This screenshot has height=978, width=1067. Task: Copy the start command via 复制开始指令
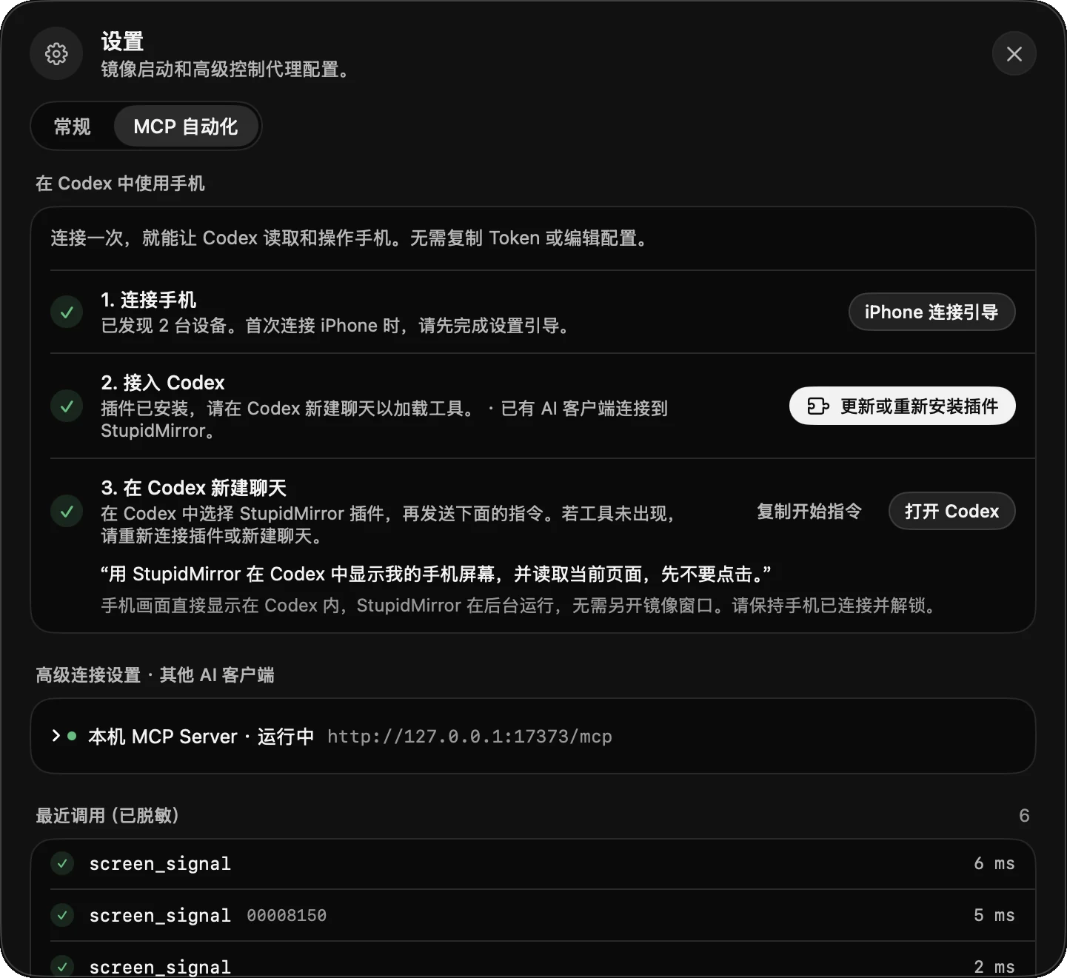tap(809, 511)
